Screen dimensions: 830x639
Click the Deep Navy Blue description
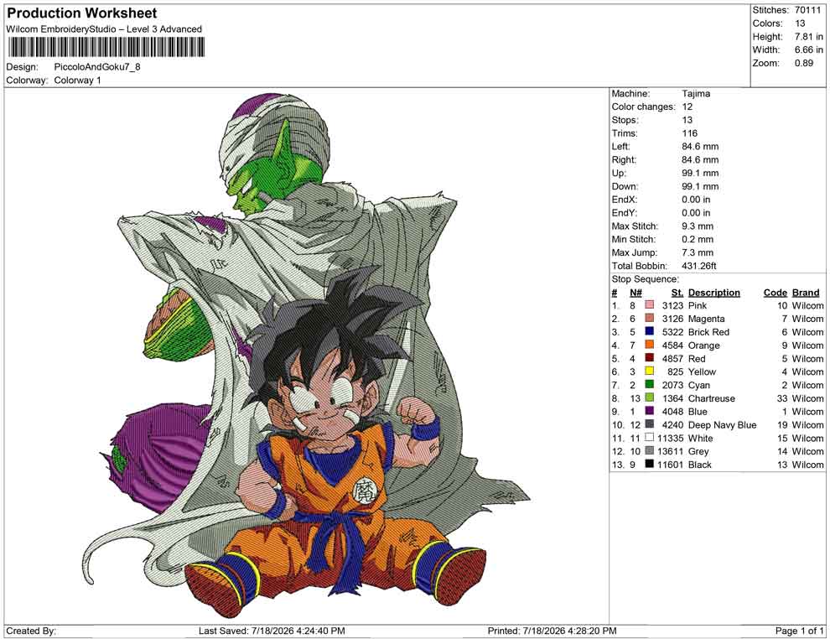click(722, 424)
